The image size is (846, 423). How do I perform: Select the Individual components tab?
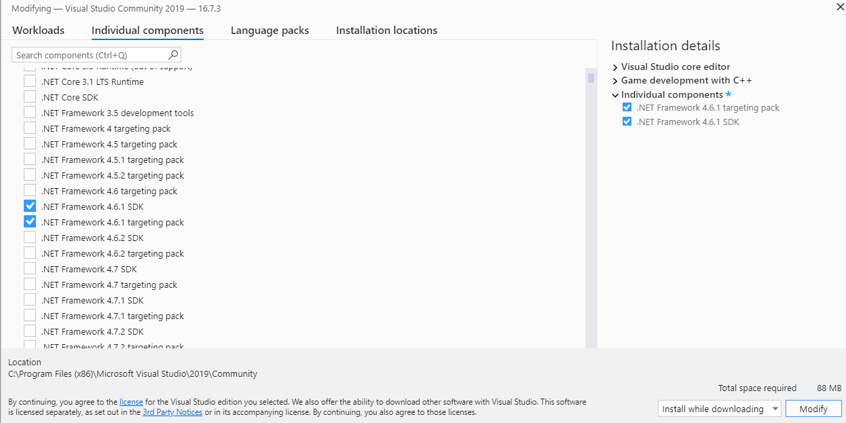(147, 31)
